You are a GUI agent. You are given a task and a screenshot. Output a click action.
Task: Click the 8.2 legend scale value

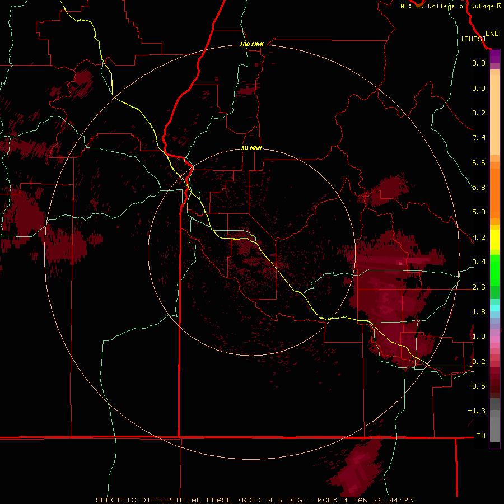[x=479, y=113]
